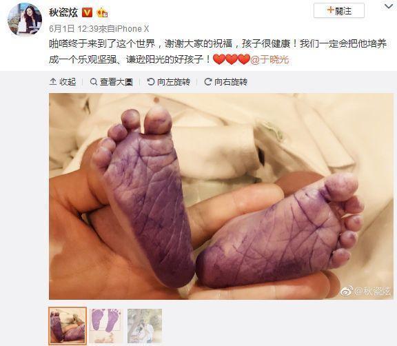Select the third couple photo thumbnail
Image resolution: width=397 pixels, height=346 pixels.
coord(145,326)
